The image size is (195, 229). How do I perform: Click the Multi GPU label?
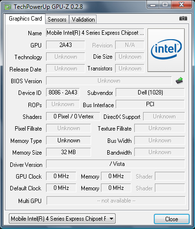(x=30, y=201)
